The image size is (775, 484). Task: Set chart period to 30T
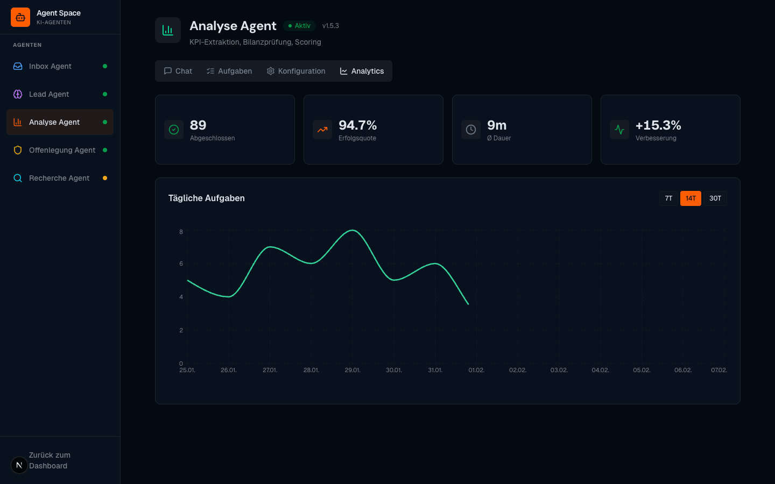pos(715,198)
